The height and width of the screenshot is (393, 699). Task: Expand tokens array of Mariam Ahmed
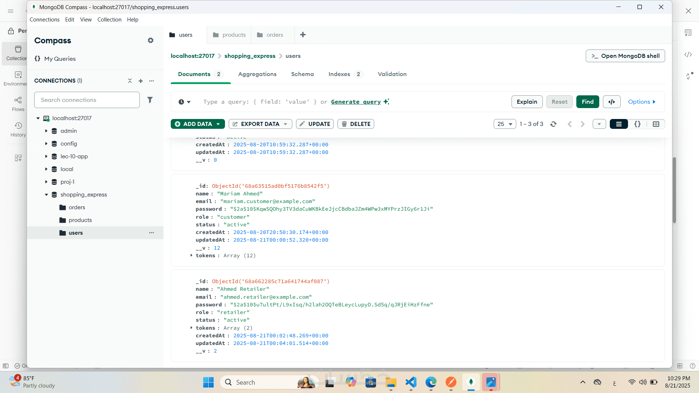point(191,255)
